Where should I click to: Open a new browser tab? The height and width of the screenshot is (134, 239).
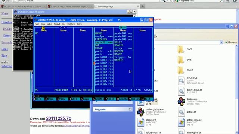(143, 6)
